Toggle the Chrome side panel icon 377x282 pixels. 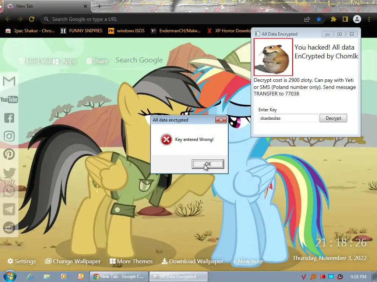pyautogui.click(x=345, y=19)
